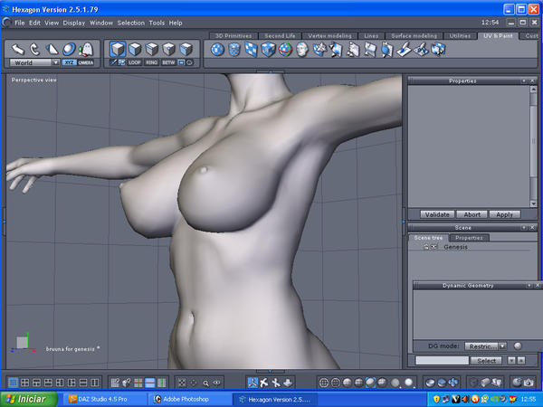Click the first UV & Paint sphere icon

click(x=218, y=49)
